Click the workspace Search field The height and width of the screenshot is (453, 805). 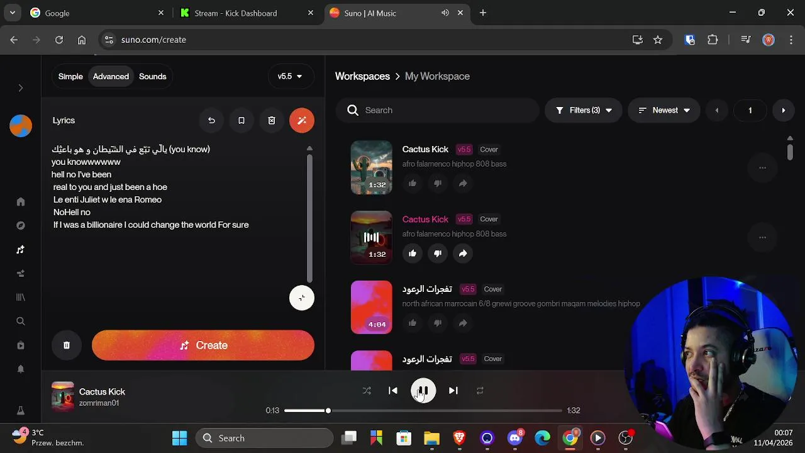(438, 110)
